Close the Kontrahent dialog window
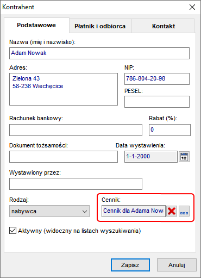Image resolution: width=201 pixels, height=278 pixels. [x=192, y=7]
